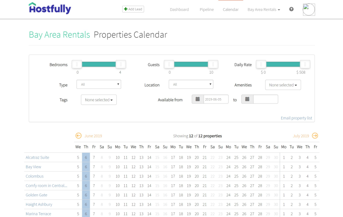Expand the Amenities selector
The height and width of the screenshot is (217, 343).
[x=283, y=85]
